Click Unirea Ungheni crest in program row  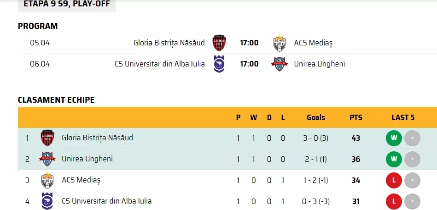279,64
